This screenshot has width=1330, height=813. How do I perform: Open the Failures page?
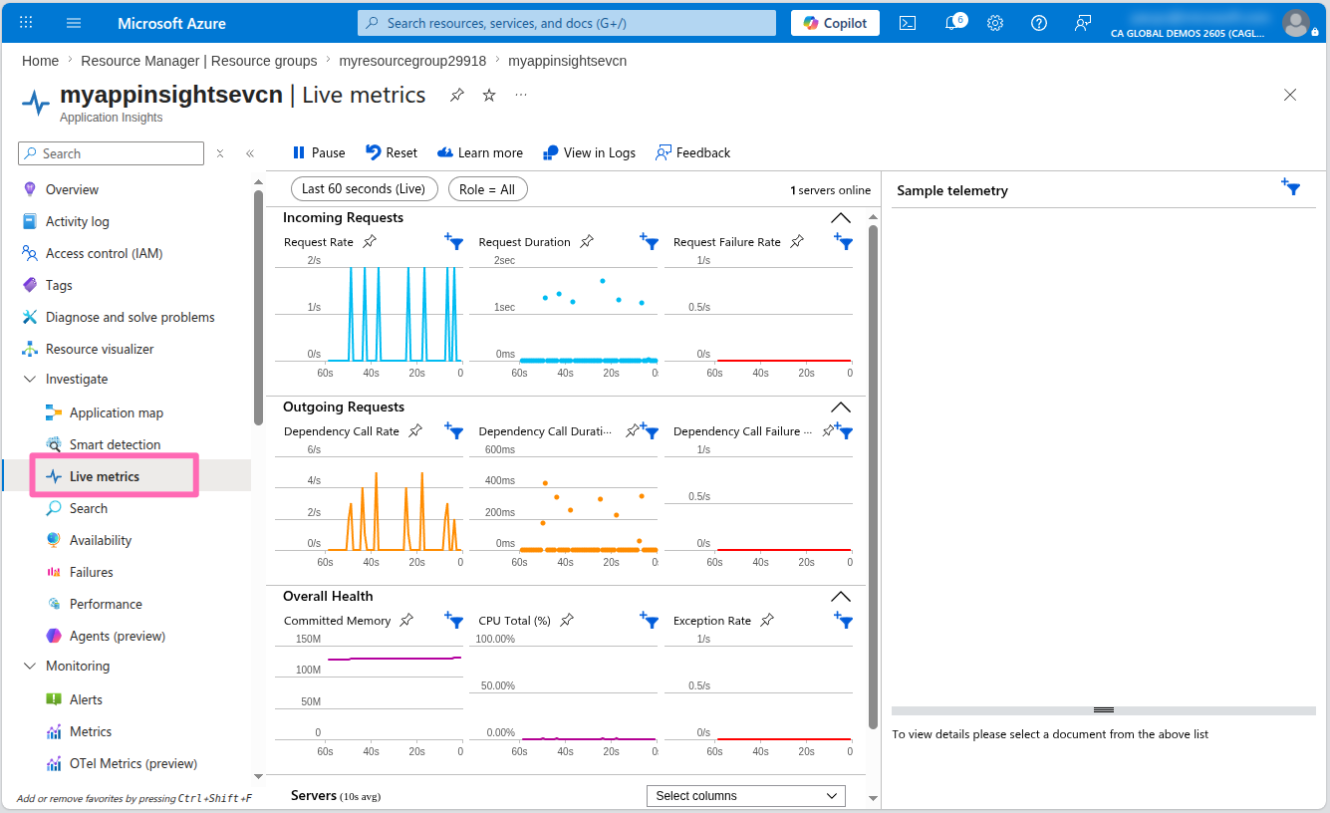(x=91, y=572)
